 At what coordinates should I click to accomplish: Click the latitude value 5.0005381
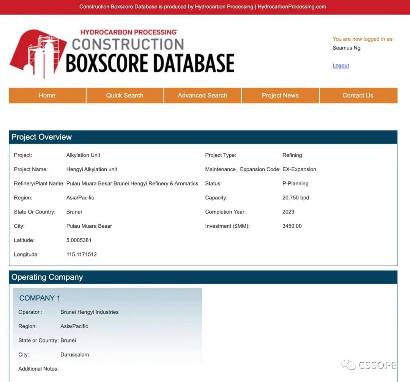(x=79, y=240)
